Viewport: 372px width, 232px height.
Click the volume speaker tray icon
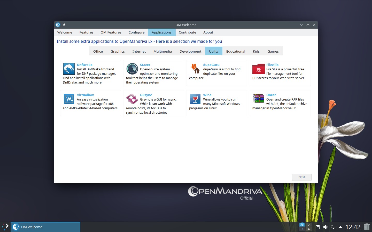(x=325, y=227)
